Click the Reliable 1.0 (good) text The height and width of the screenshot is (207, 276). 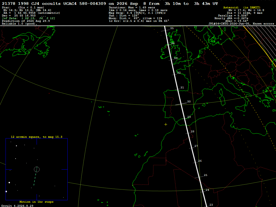[x=19, y=24]
